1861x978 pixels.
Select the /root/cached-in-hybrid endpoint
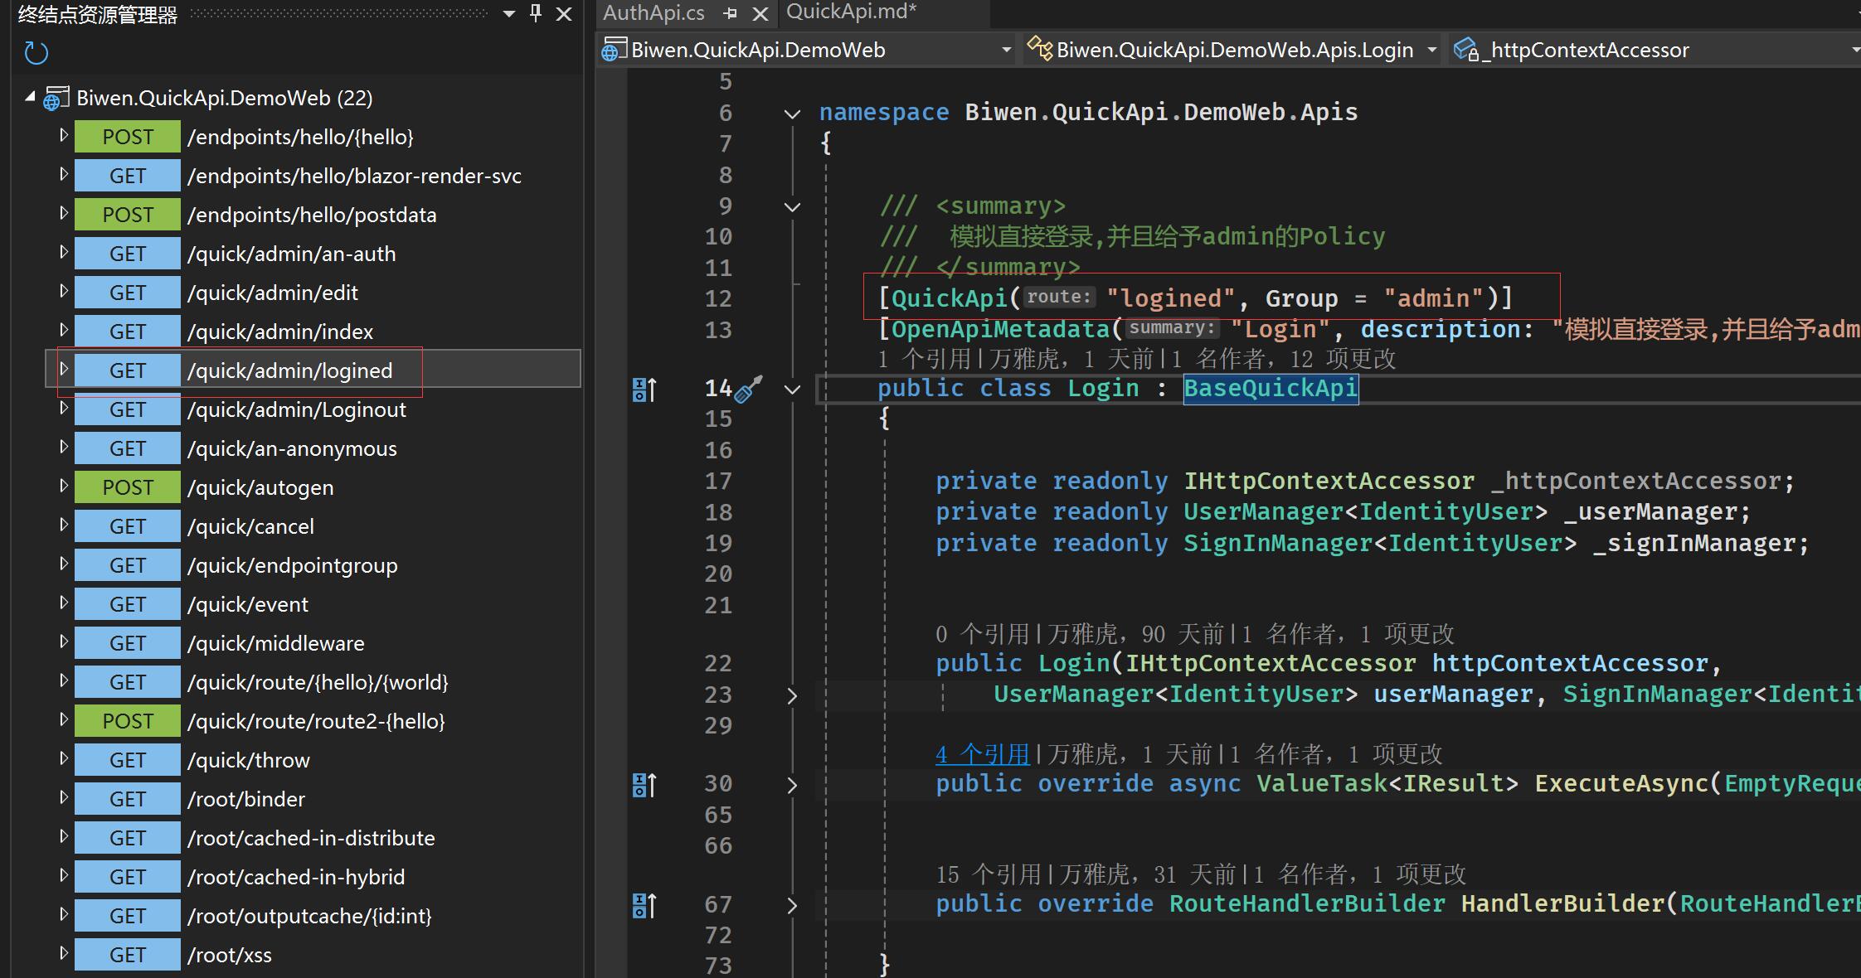296,877
